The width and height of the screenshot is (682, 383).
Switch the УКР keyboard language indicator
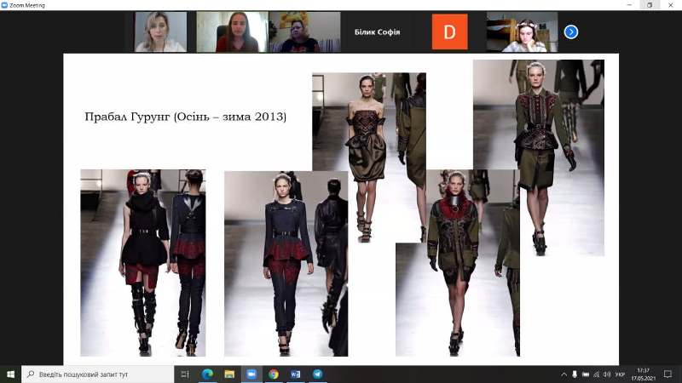(620, 374)
